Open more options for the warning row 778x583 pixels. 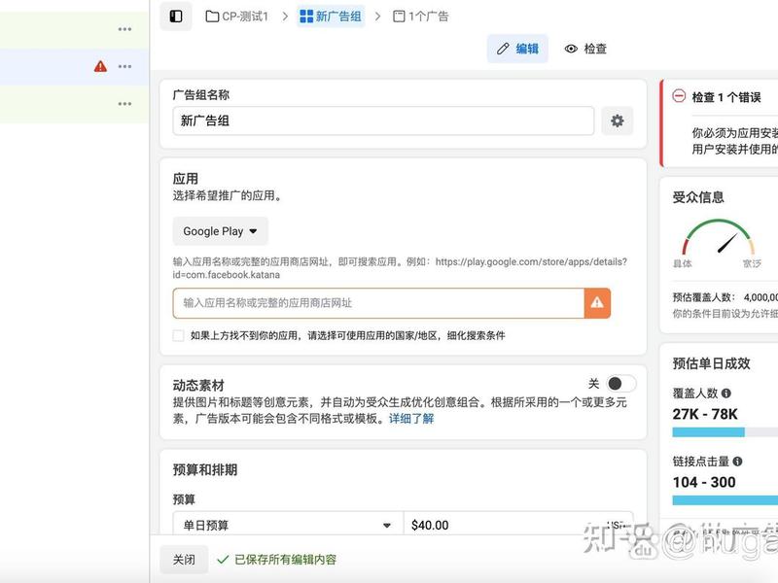[124, 66]
